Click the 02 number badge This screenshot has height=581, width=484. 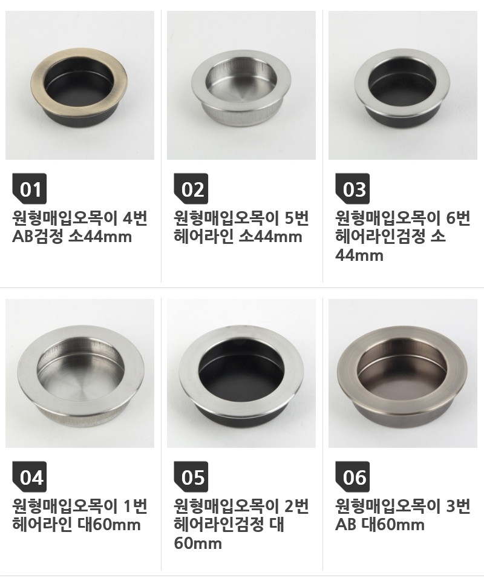coord(191,189)
